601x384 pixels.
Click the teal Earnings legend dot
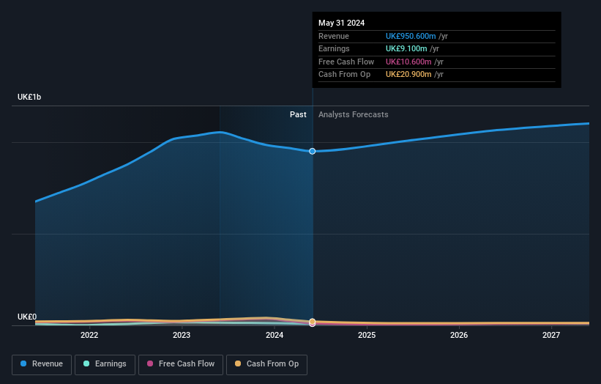coord(86,363)
